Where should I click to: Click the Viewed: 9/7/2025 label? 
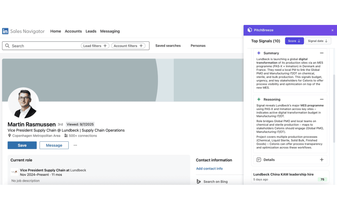click(80, 124)
